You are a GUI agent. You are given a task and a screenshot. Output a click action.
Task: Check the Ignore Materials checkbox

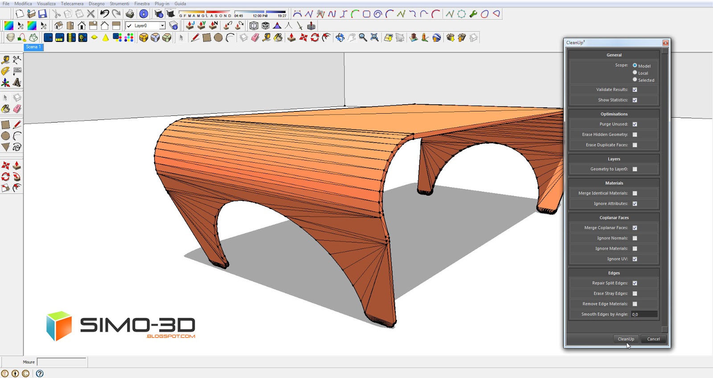(x=635, y=248)
